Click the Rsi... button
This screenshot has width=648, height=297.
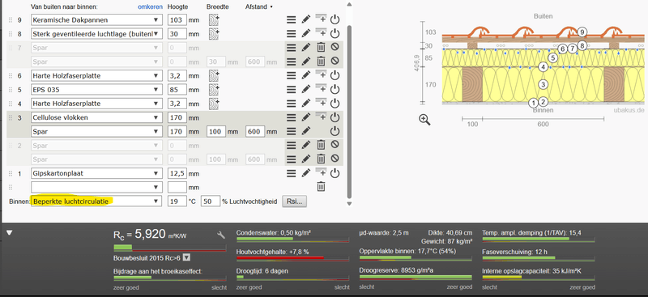click(294, 202)
